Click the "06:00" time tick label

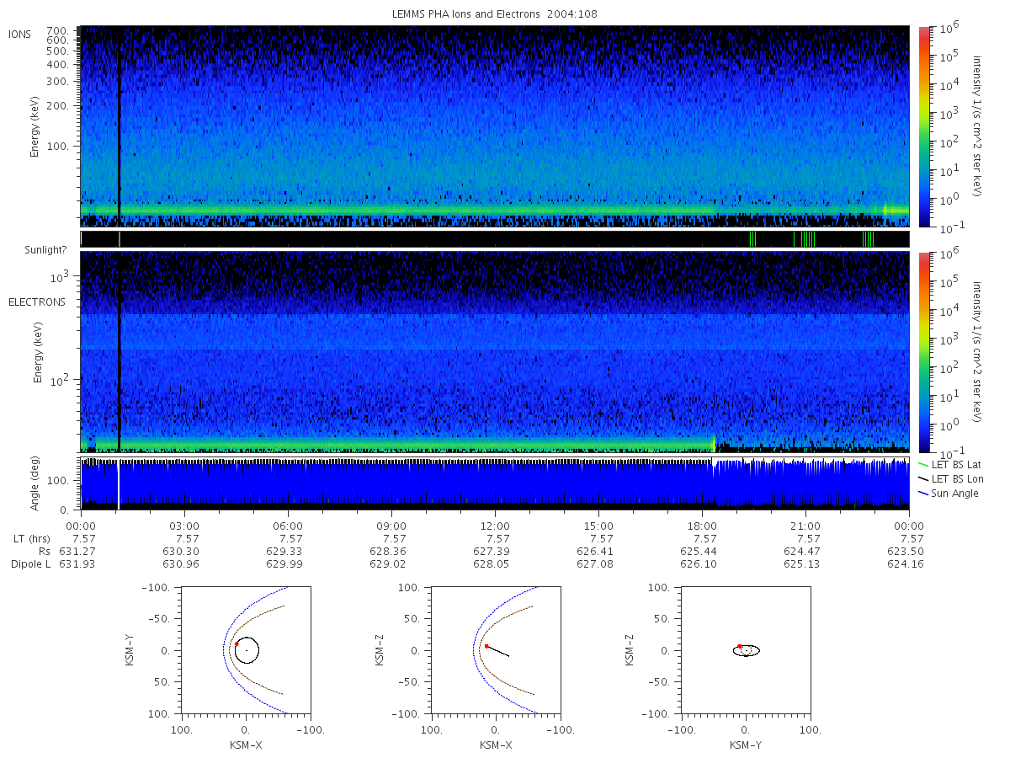[x=288, y=525]
